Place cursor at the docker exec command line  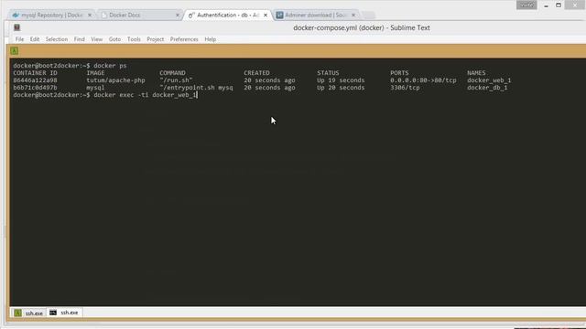click(104, 95)
